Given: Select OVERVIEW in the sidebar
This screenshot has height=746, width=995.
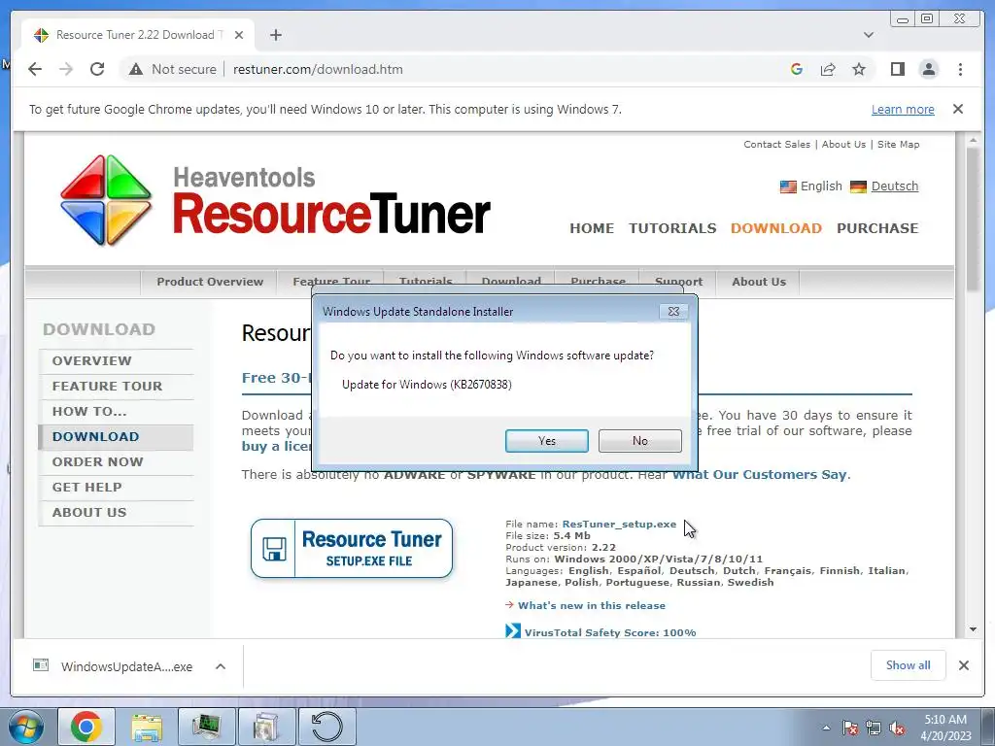Looking at the screenshot, I should (x=117, y=361).
